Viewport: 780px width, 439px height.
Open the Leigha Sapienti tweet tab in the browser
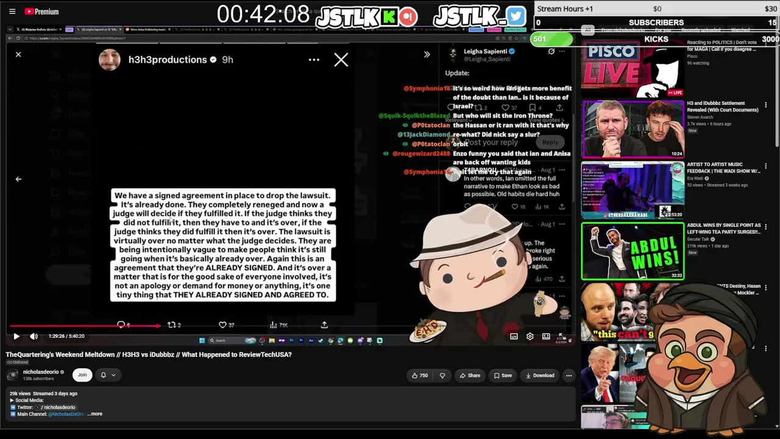99,29
